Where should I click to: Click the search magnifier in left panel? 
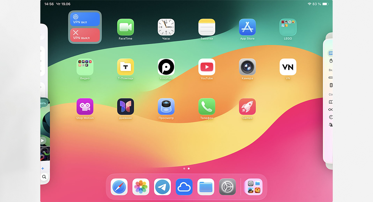(44, 177)
